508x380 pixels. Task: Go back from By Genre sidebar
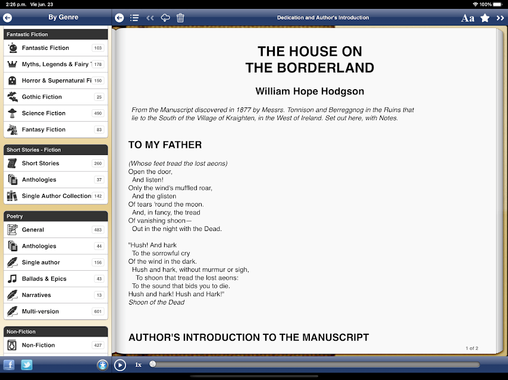point(8,17)
